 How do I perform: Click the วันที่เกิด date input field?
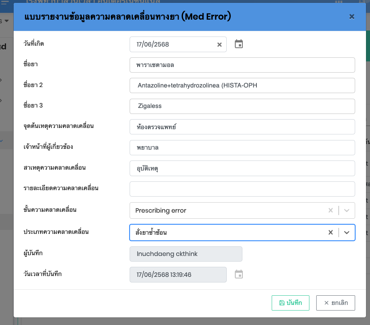173,45
